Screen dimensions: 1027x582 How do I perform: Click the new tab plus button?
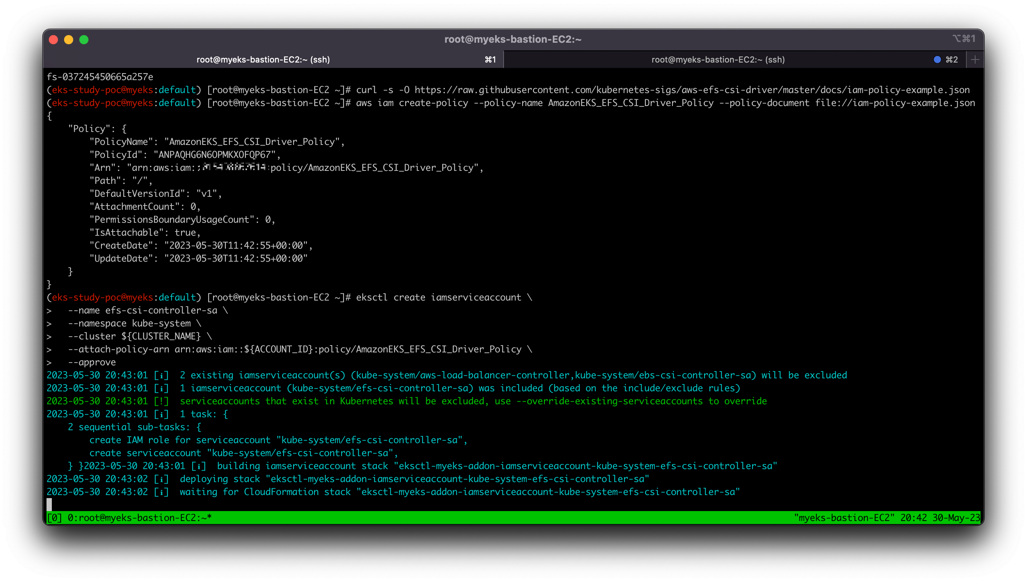[x=975, y=59]
